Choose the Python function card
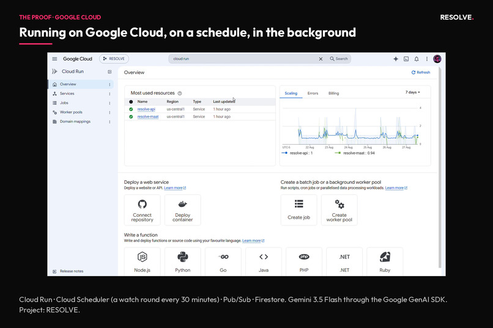 183,262
